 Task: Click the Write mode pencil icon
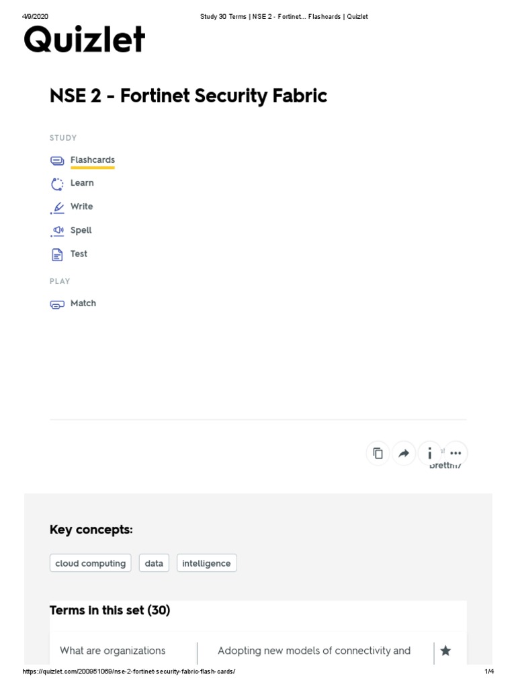point(58,207)
